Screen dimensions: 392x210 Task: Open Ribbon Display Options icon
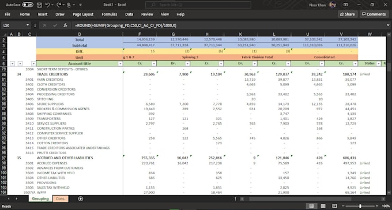[345, 5]
